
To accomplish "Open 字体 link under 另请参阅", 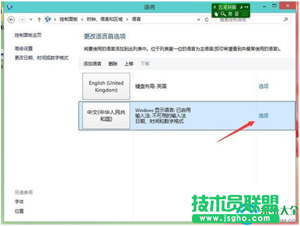I will pos(19,202).
